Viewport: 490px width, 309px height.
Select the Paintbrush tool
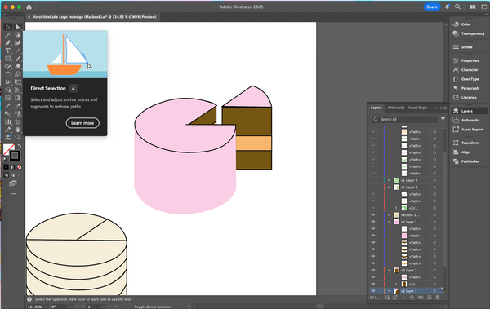pos(18,59)
